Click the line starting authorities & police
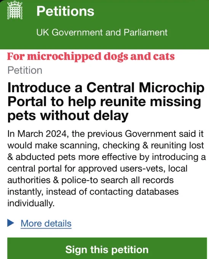This screenshot has height=259, width=209. [91, 180]
